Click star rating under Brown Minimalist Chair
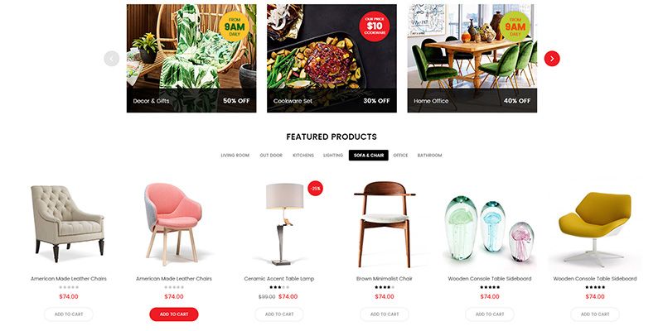663x331 pixels. [385, 287]
